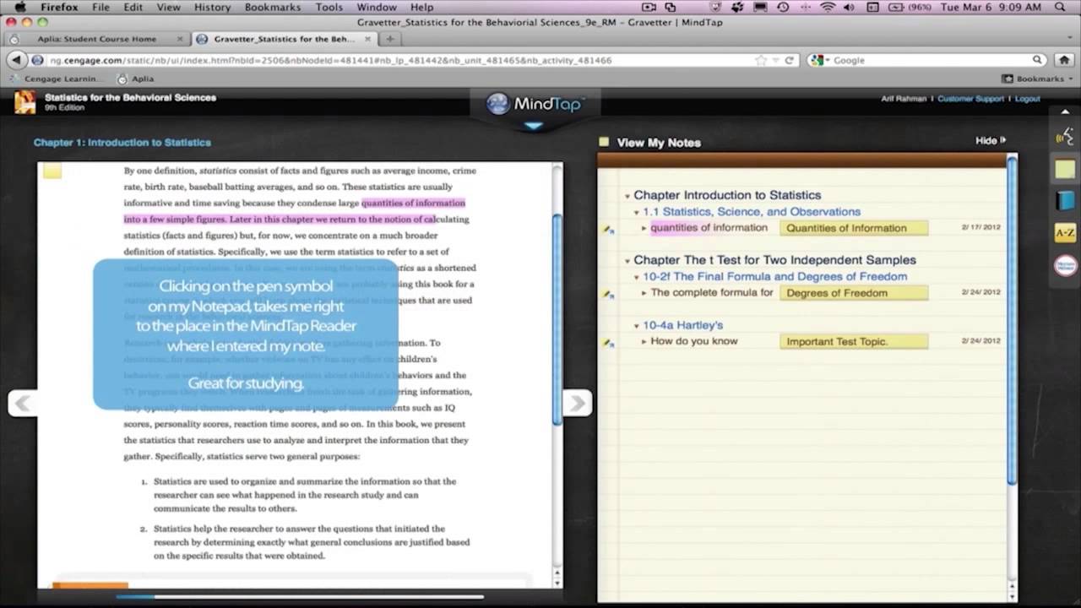The height and width of the screenshot is (608, 1081).
Task: Collapse the 10-4a Hartley's section
Action: tap(637, 326)
